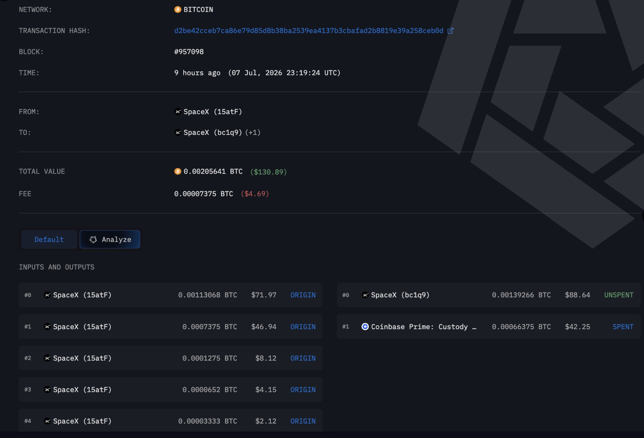Open SpaceX (15atF) on input #1
The height and width of the screenshot is (438, 644).
(x=82, y=326)
